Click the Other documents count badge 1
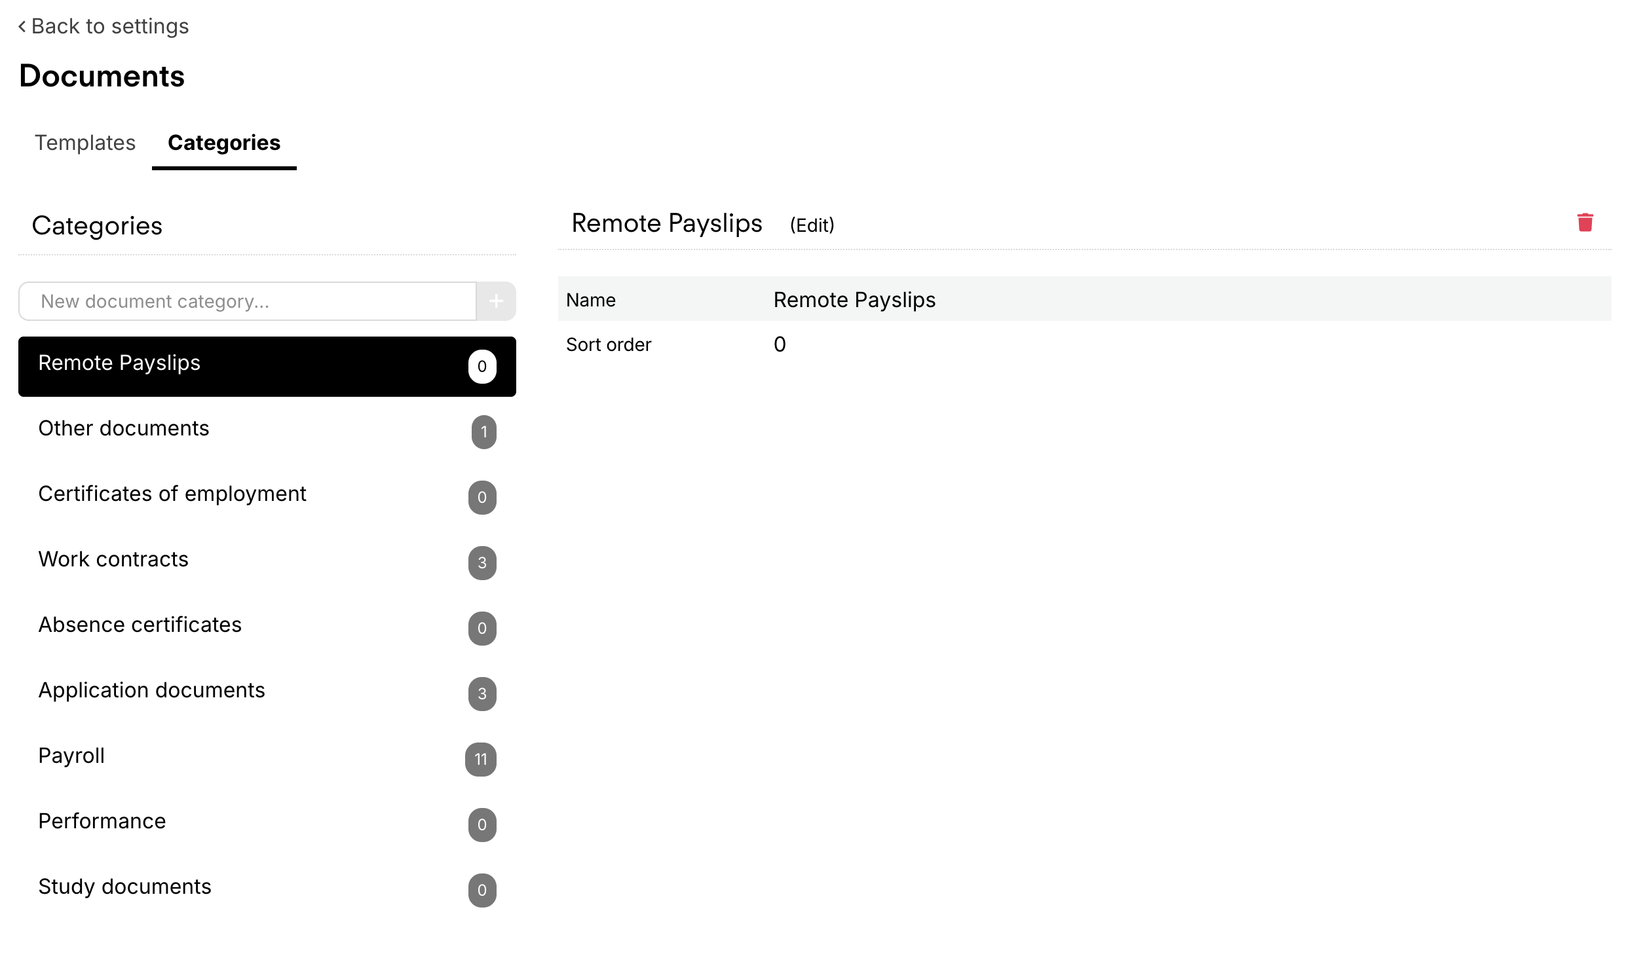The height and width of the screenshot is (973, 1626). tap(483, 432)
